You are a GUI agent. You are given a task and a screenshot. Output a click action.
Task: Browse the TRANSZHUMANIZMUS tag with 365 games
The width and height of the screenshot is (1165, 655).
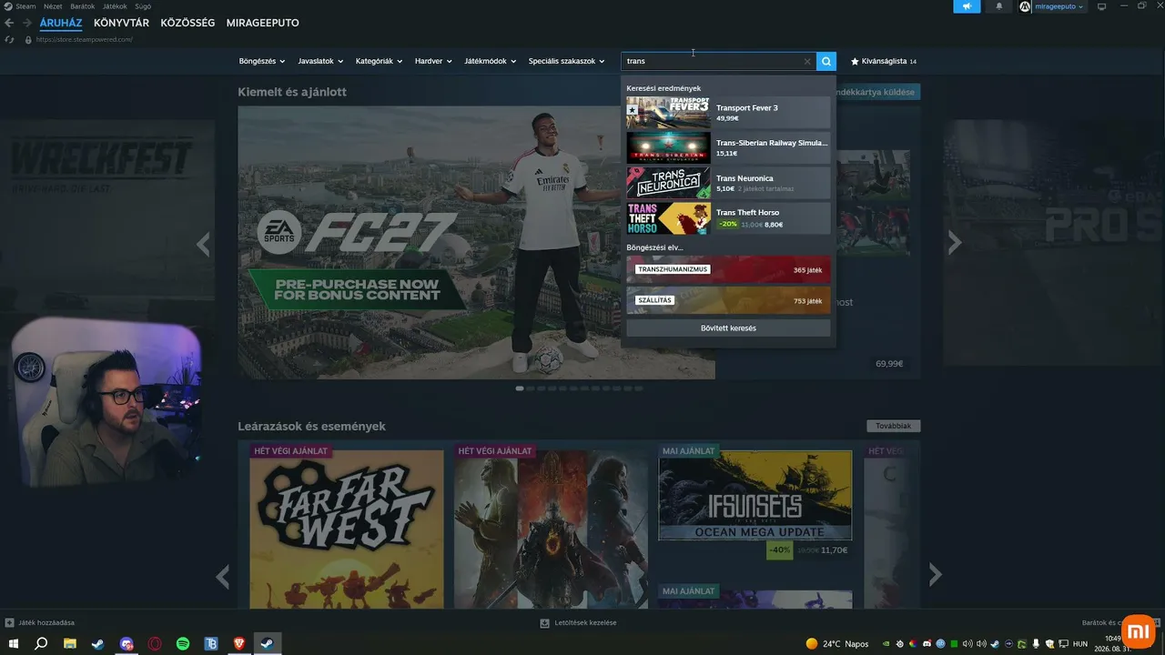coord(728,269)
